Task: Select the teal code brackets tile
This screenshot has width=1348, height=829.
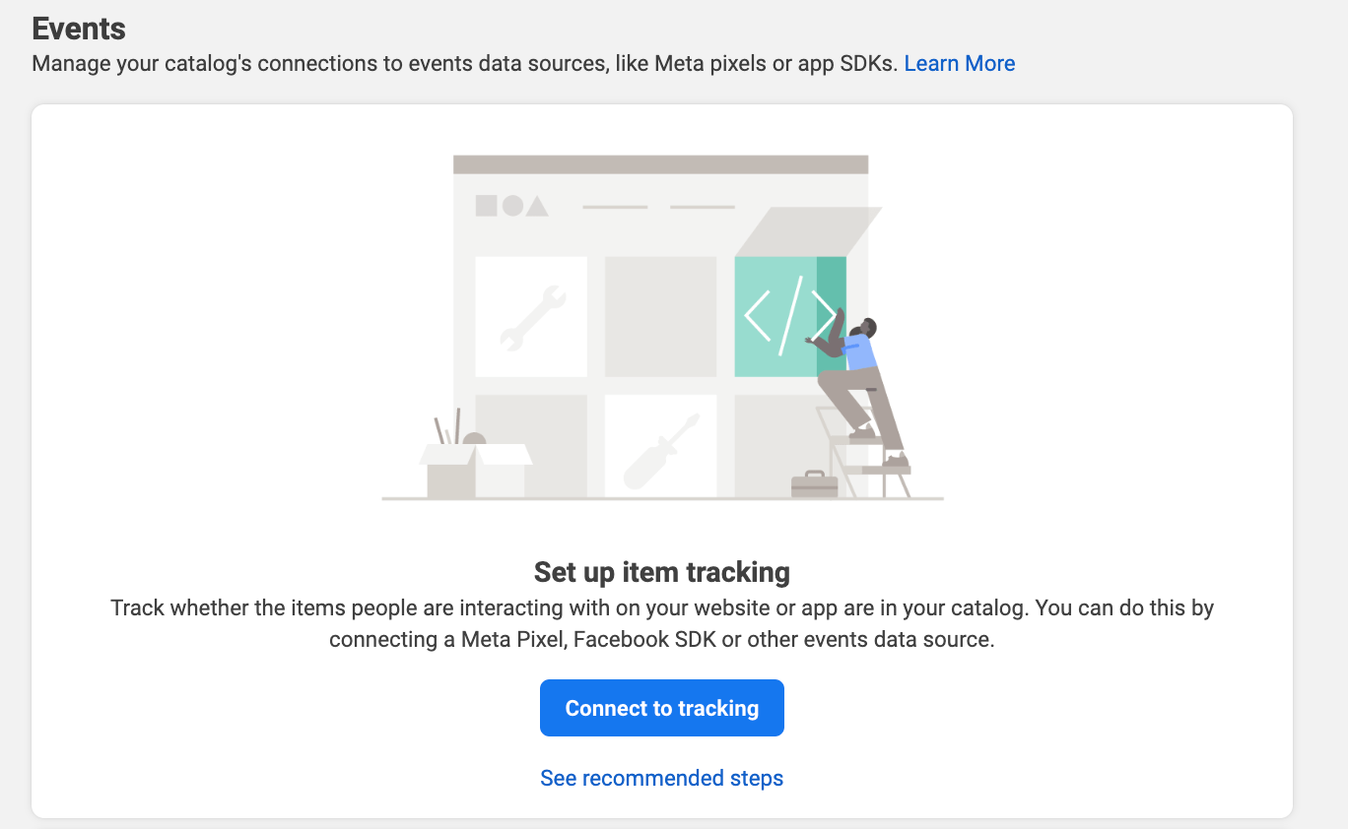Action: (x=790, y=317)
